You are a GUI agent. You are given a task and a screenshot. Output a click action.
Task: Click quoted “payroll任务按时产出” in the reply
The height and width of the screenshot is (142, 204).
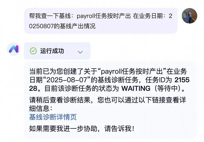coord(132,71)
